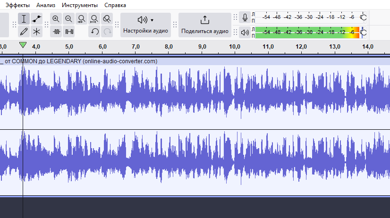Click the Undo arrow
390x218 pixels.
coord(94,32)
